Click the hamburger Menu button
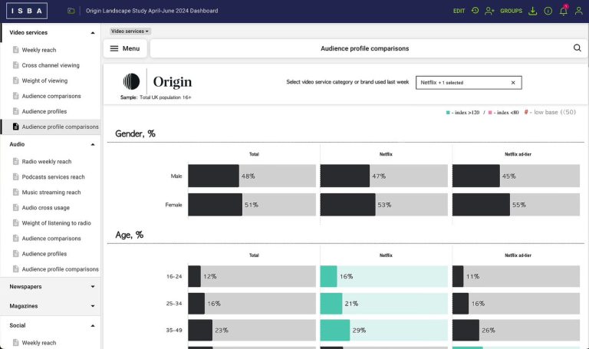This screenshot has width=589, height=349. click(125, 48)
